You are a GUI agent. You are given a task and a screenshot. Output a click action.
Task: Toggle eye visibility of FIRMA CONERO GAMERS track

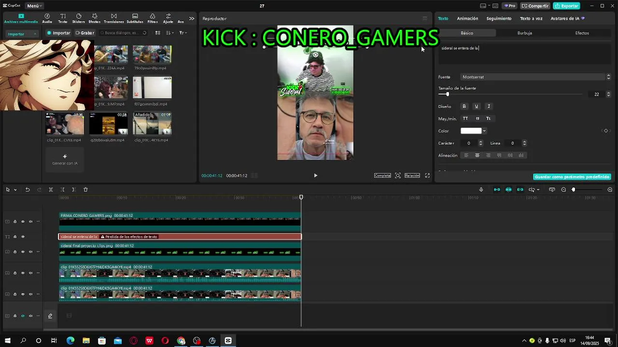(23, 222)
